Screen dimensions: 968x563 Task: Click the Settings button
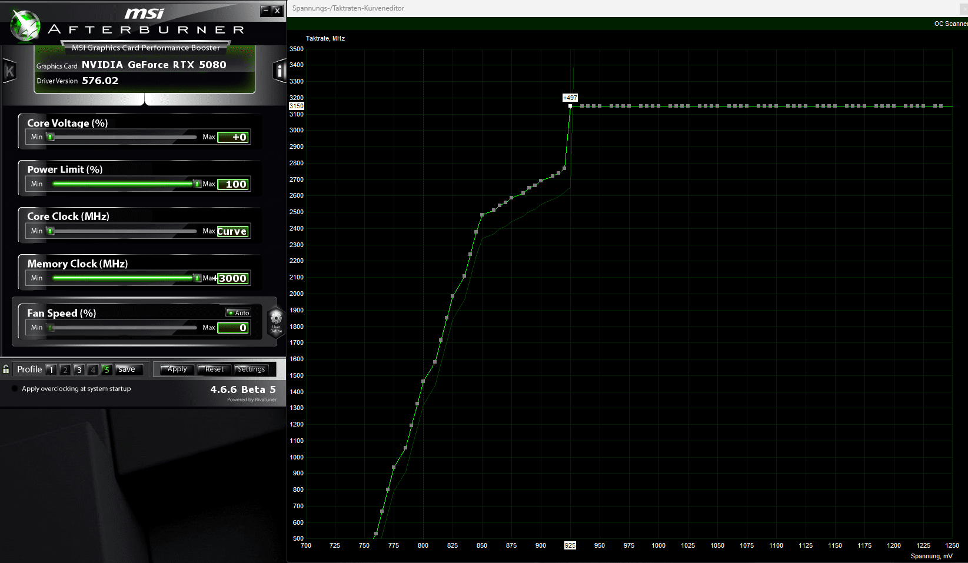pos(251,369)
